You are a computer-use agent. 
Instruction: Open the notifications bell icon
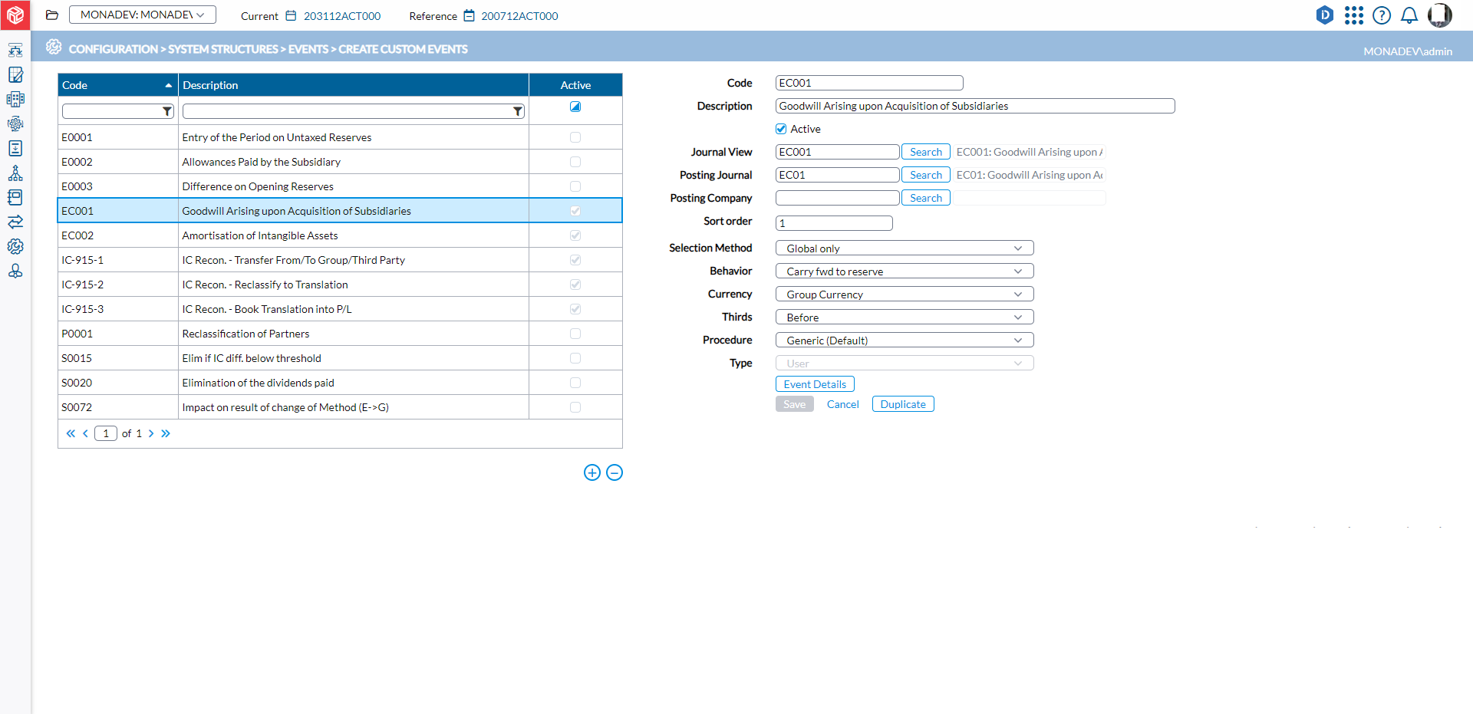1410,15
